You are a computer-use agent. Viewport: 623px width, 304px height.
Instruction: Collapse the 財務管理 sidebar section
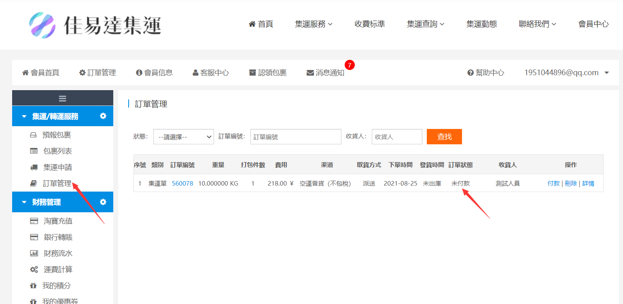24,202
